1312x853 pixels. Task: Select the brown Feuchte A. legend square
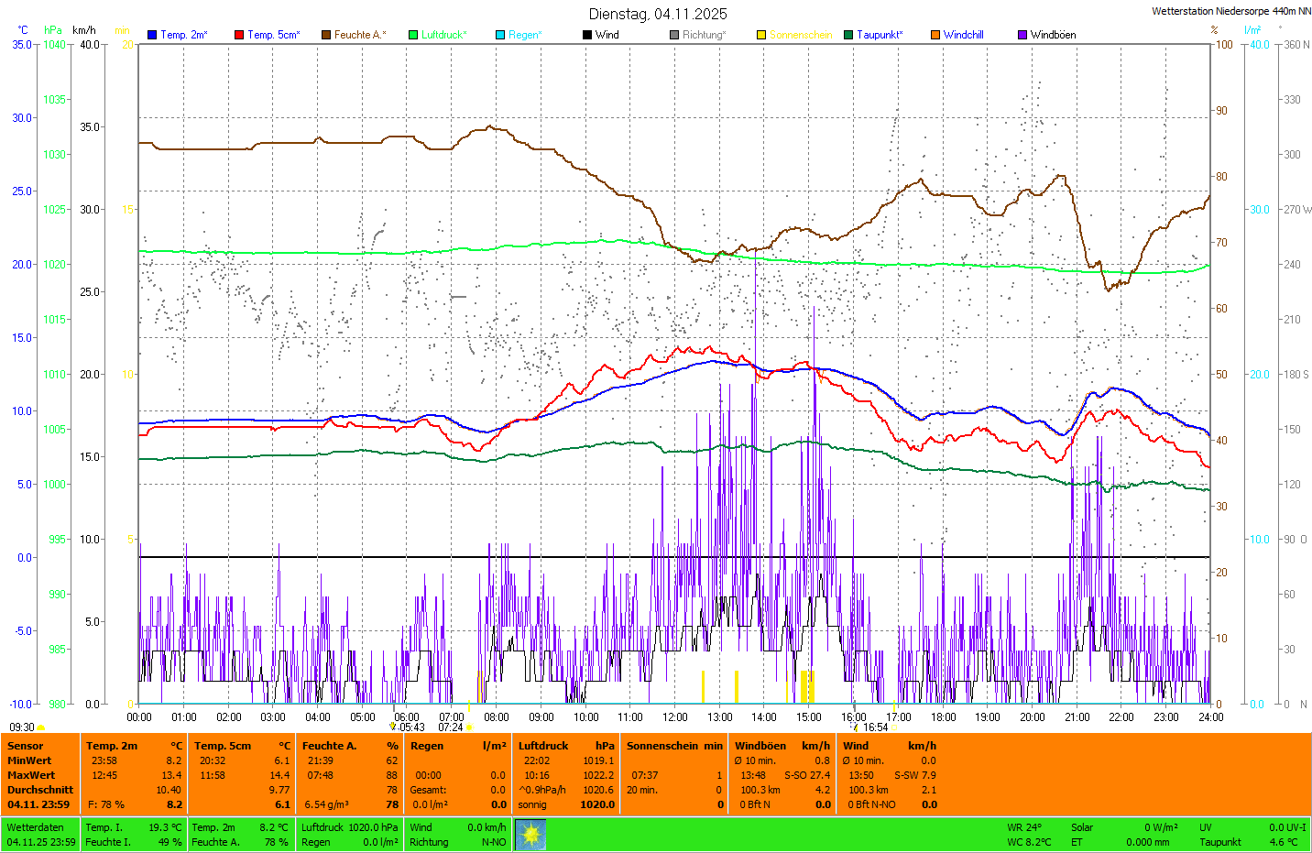click(326, 35)
